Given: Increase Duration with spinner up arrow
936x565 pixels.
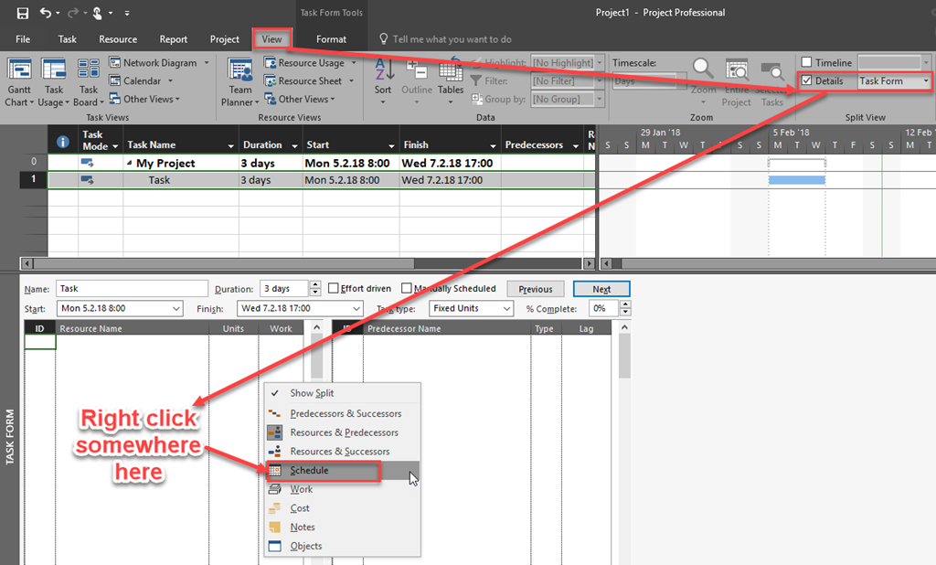Looking at the screenshot, I should tap(315, 285).
